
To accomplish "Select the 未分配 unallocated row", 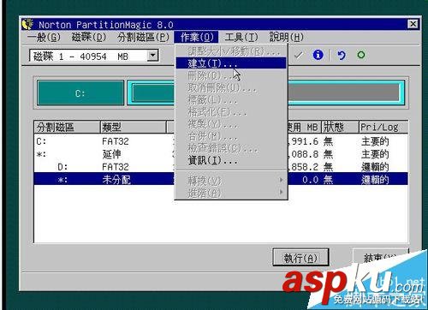I will pyautogui.click(x=221, y=180).
